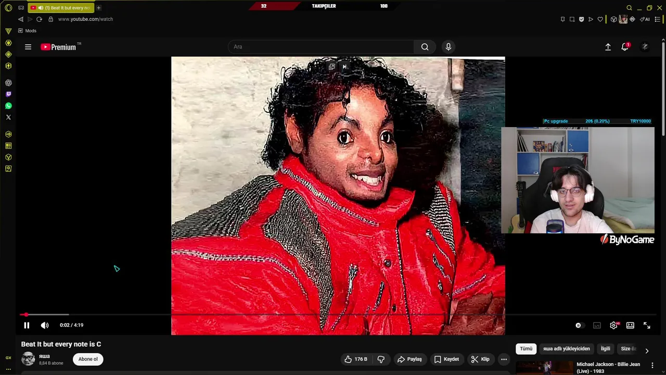Open X (Twitter) in the sidebar
666x375 pixels.
(x=8, y=117)
